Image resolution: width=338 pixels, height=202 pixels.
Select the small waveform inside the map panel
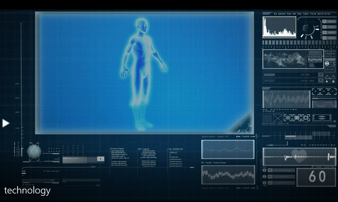(x=315, y=59)
